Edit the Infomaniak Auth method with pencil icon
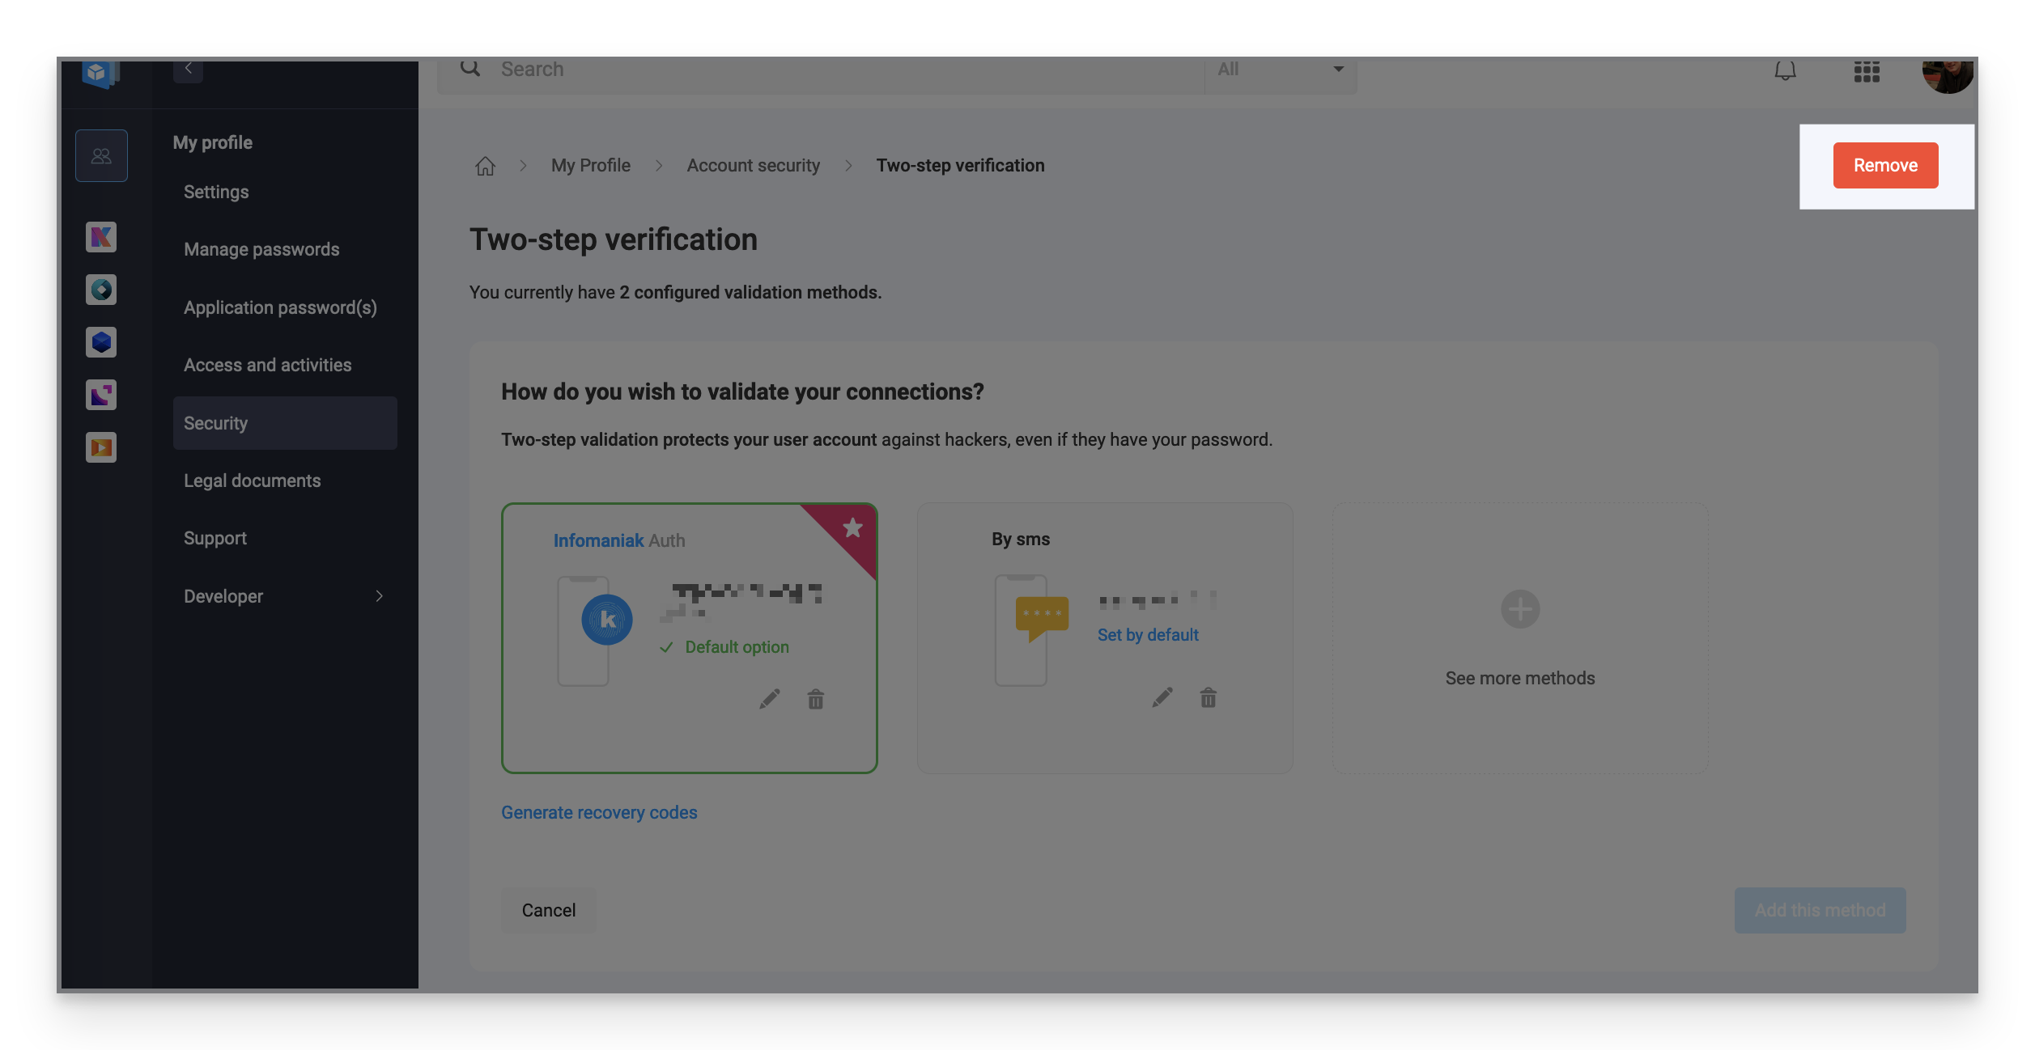The image size is (2035, 1050). [770, 698]
